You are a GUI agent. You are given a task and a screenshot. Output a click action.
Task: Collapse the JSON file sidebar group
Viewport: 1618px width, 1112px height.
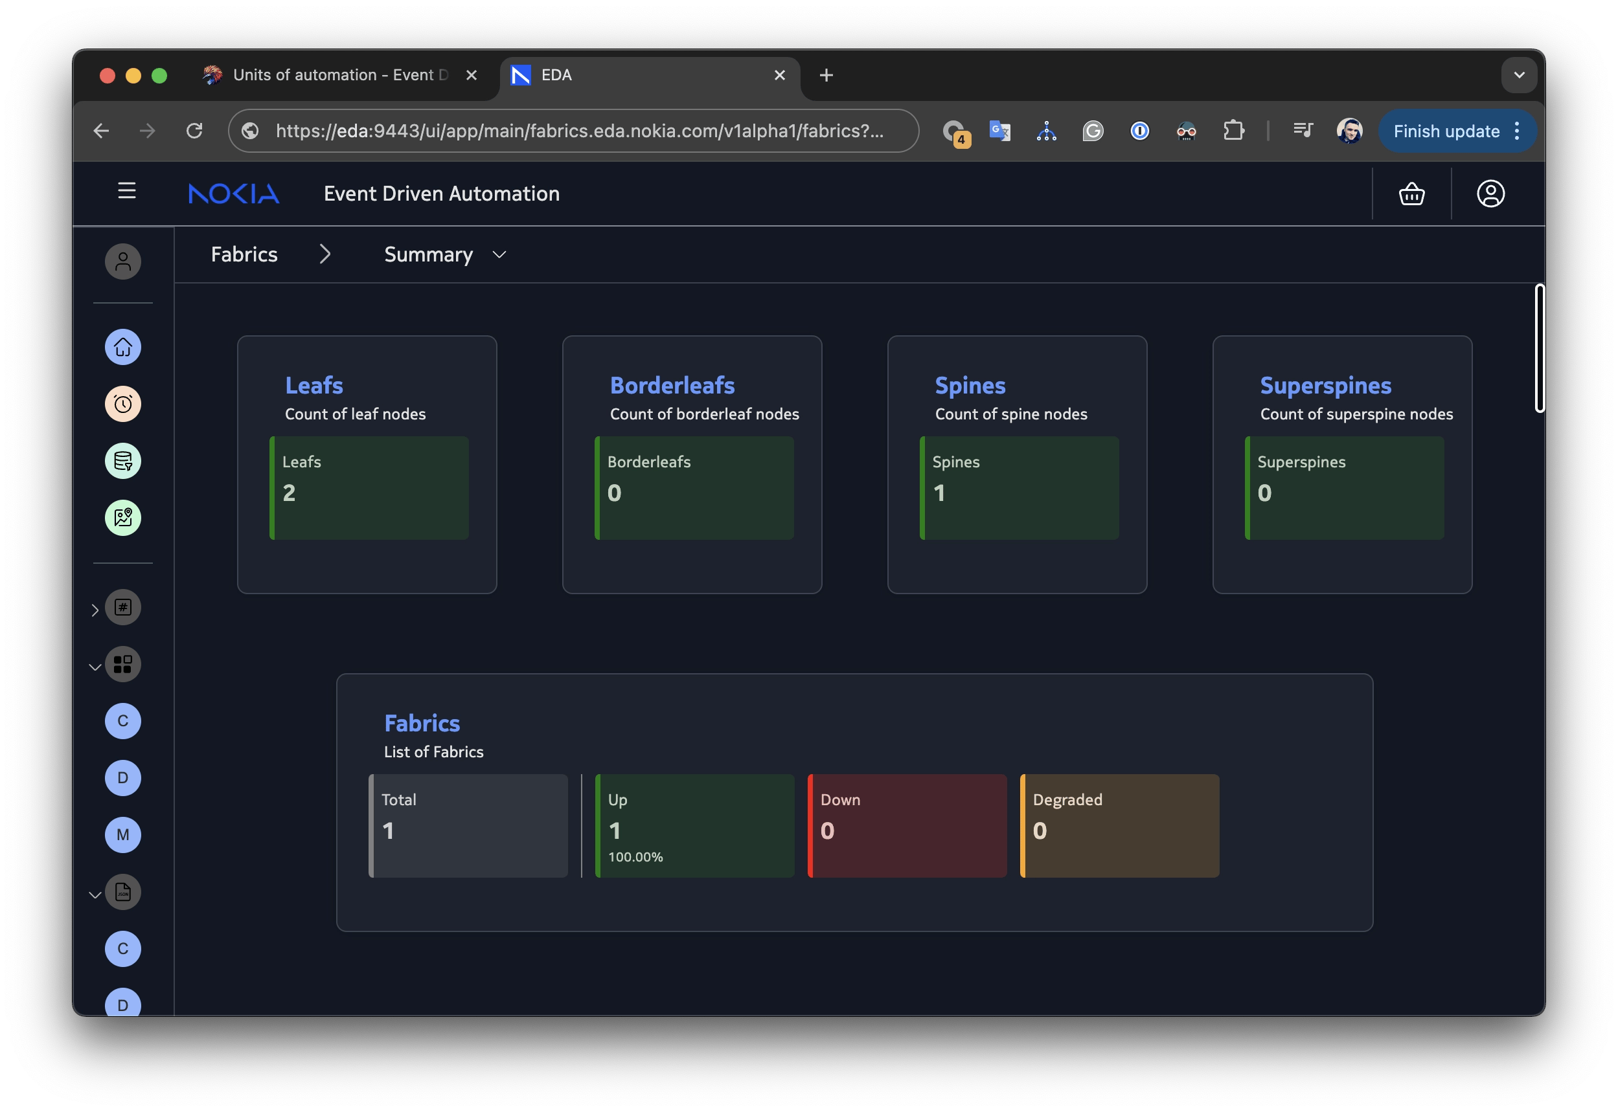click(95, 895)
